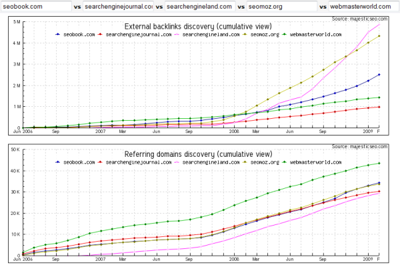Click seobook.com legend entry in referring domains chart
This screenshot has height=265, width=400.
[75, 162]
